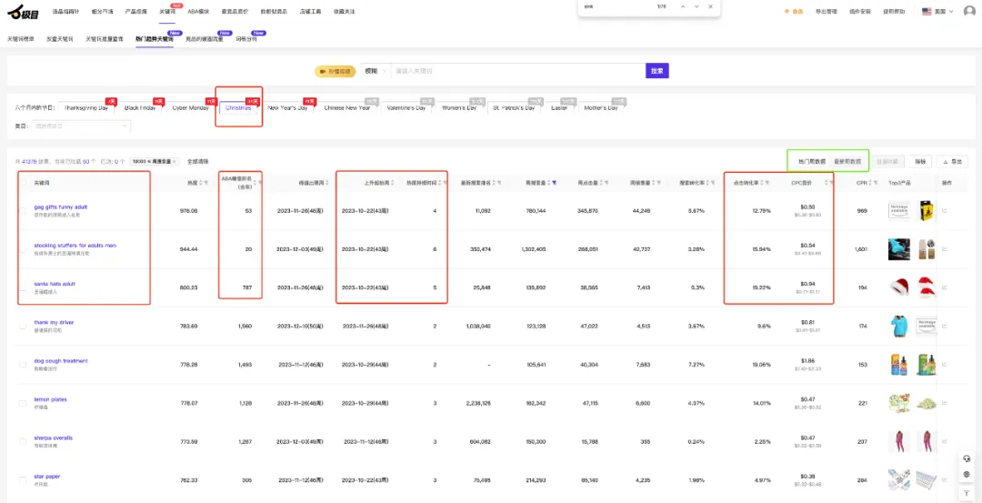This screenshot has width=982, height=503.
Task: Click the 导出 export button
Action: pyautogui.click(x=952, y=161)
